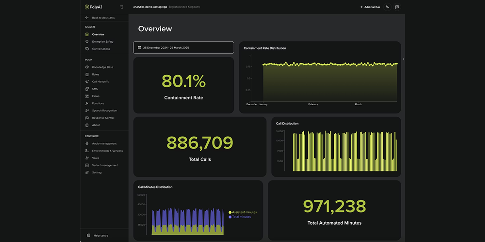Click the Functions fx icon
The image size is (485, 242).
point(87,103)
